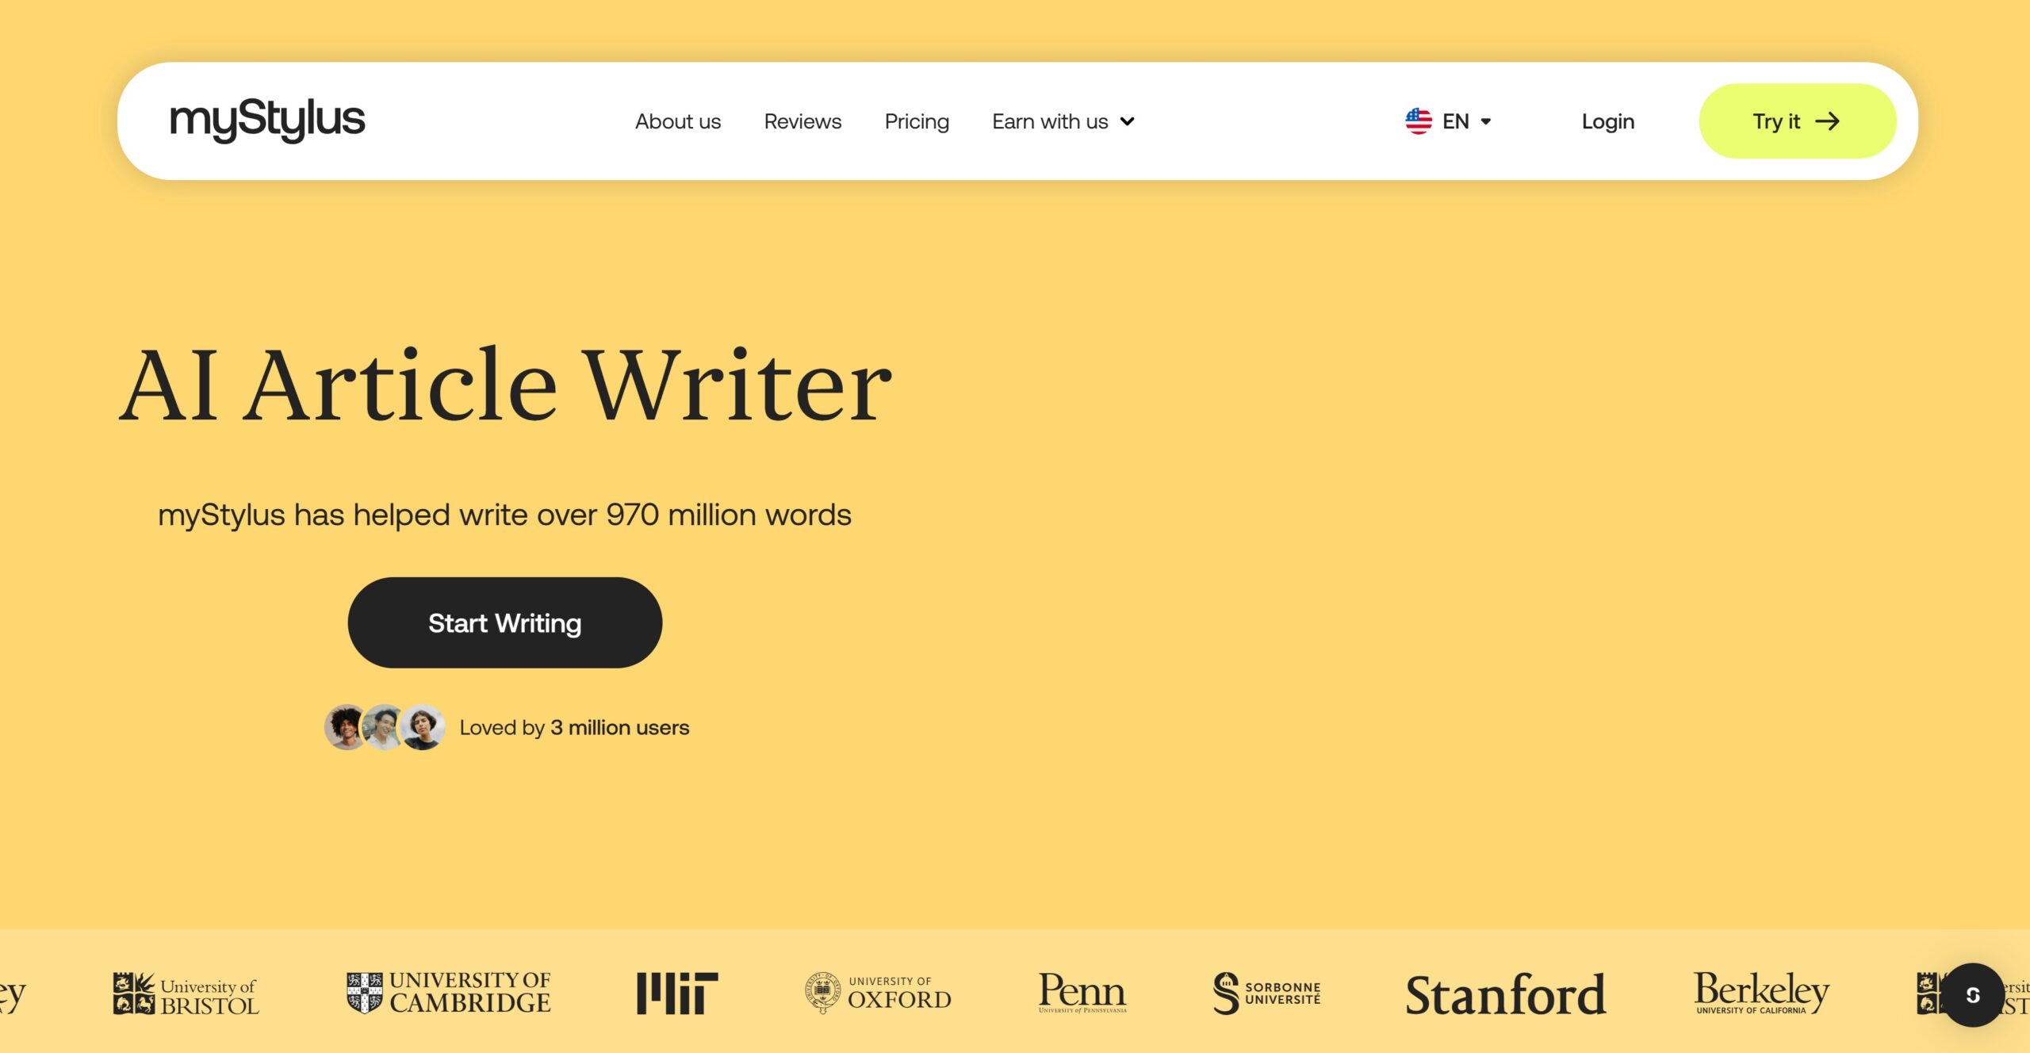Click the US flag language icon
The height and width of the screenshot is (1053, 2030).
point(1418,121)
